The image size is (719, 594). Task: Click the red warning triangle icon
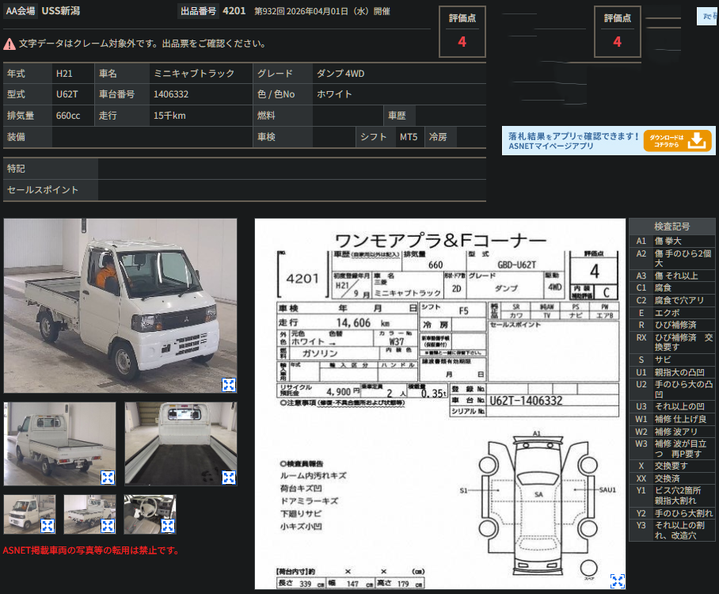click(10, 44)
